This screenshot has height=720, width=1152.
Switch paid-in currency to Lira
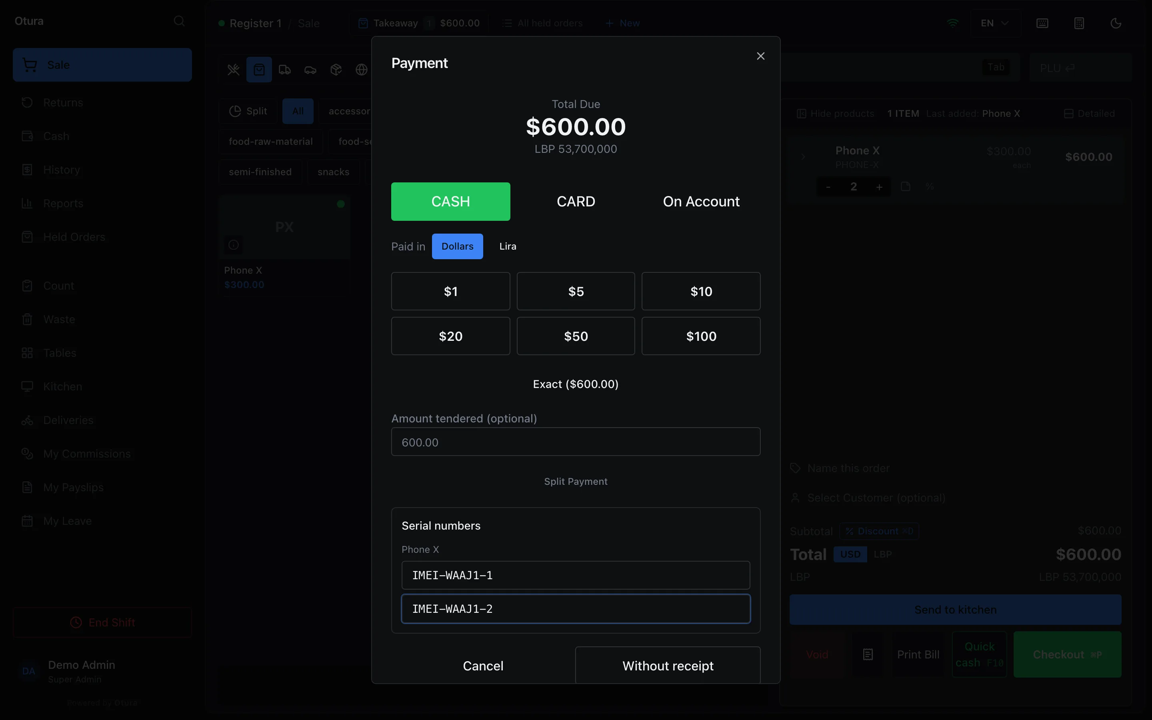coord(508,246)
